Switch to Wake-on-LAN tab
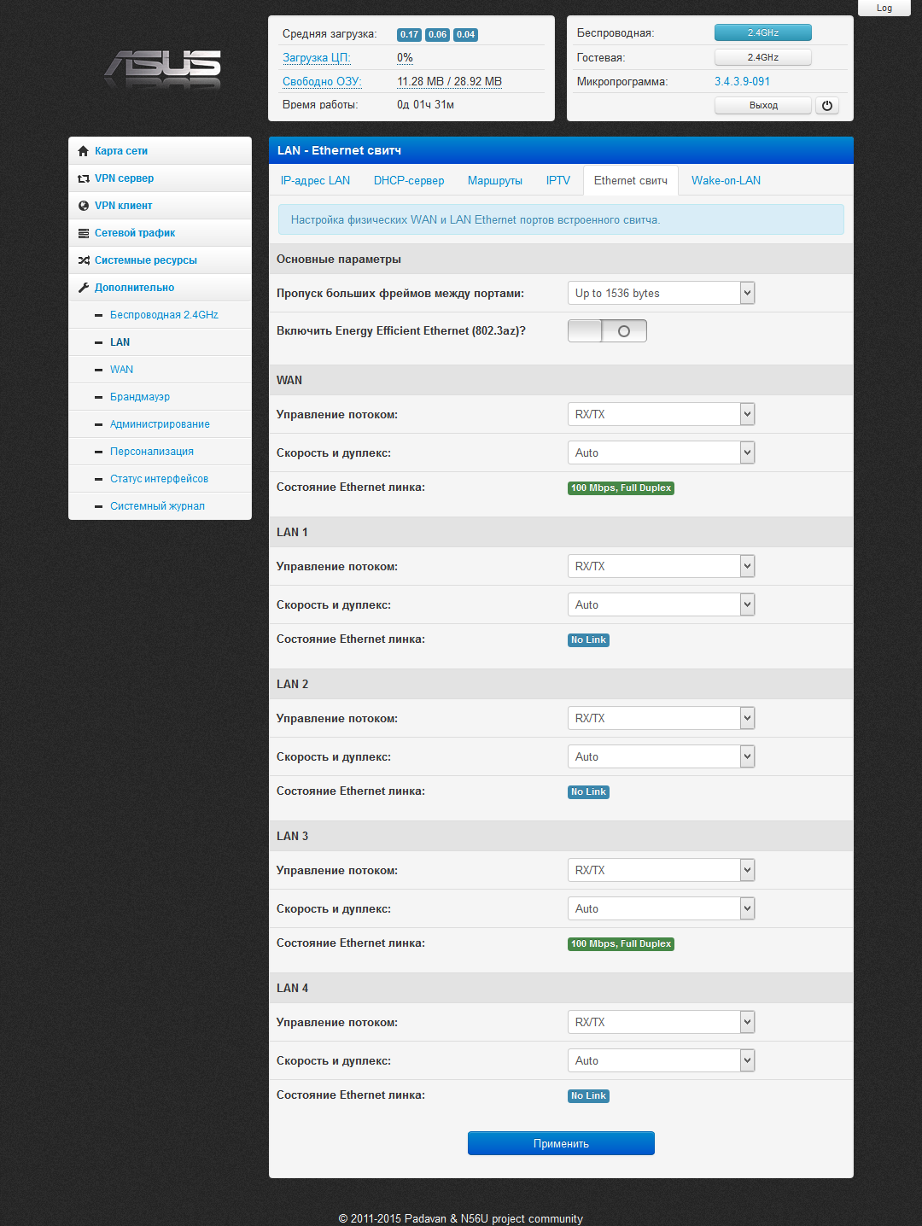The height and width of the screenshot is (1226, 922). click(726, 180)
